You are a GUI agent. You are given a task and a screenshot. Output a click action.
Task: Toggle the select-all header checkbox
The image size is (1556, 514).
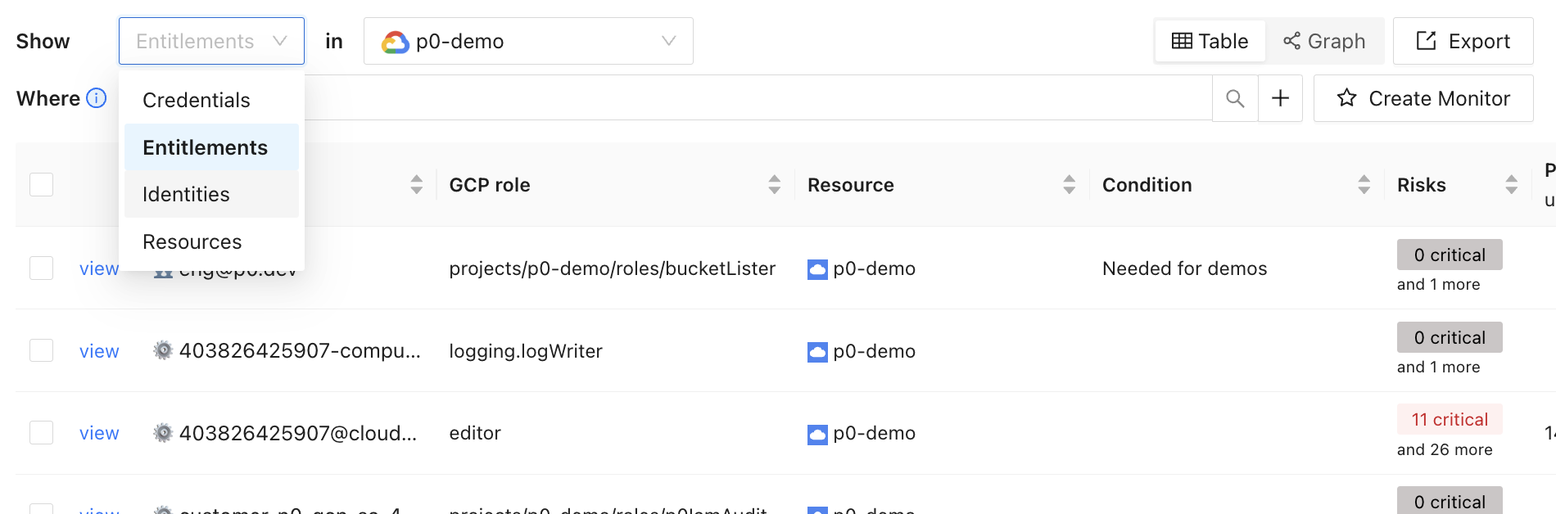point(42,185)
